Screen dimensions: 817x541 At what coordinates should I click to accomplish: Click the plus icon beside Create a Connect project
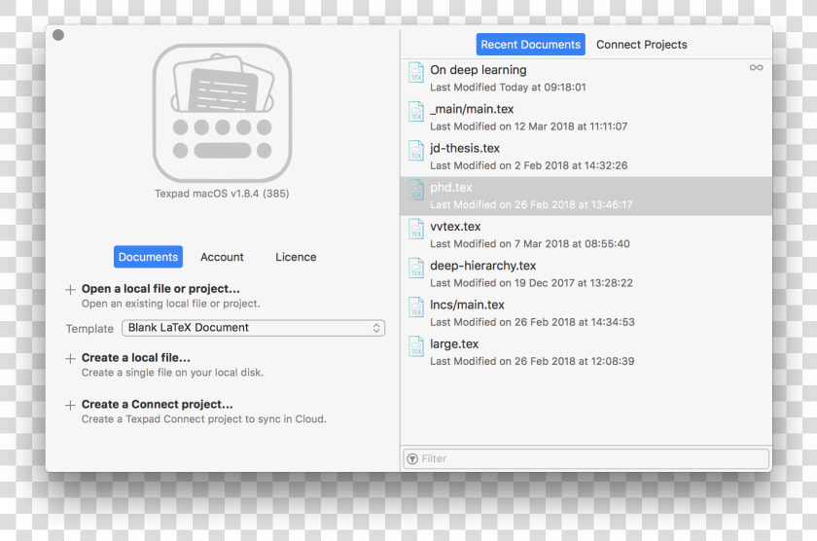point(70,405)
